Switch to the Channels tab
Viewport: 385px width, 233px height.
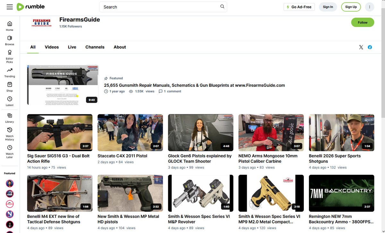click(x=95, y=47)
